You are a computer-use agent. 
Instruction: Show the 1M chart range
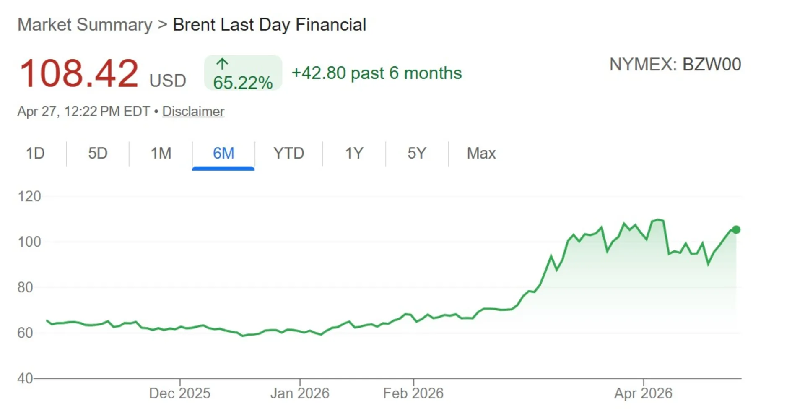(161, 154)
